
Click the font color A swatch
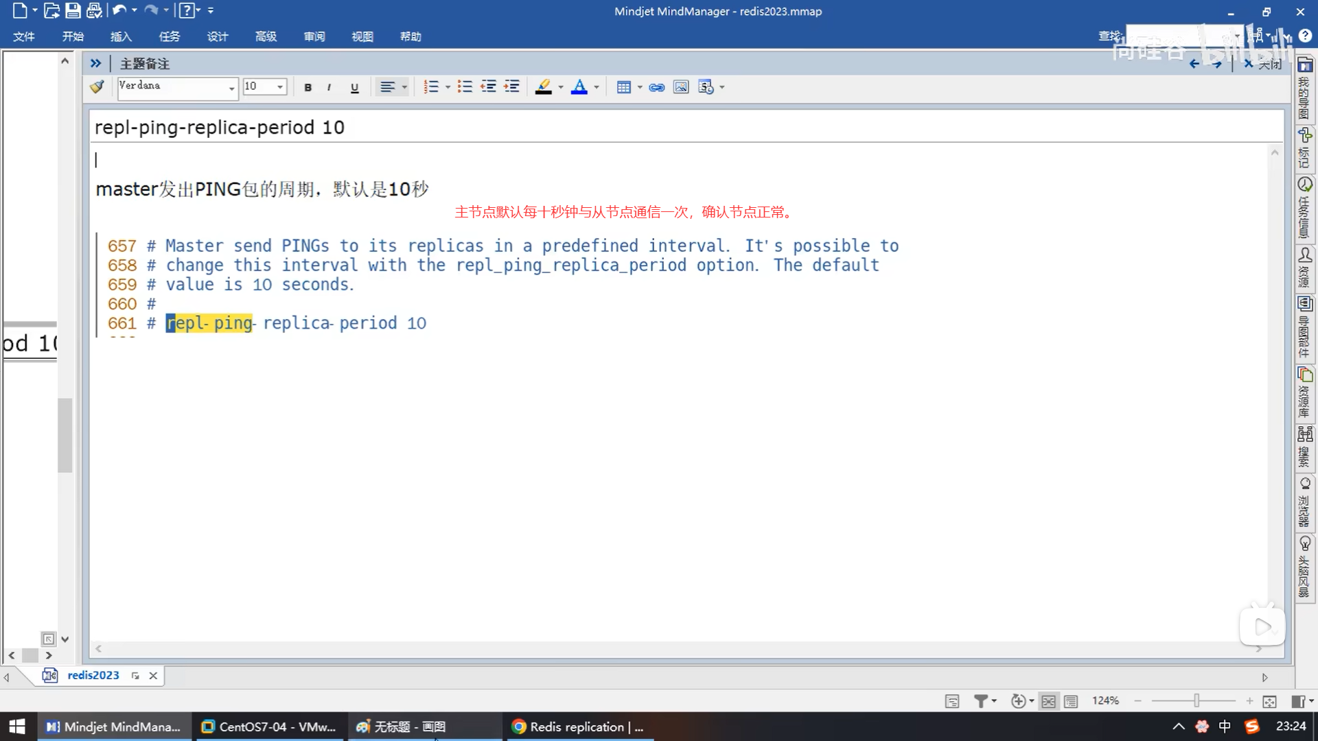(x=579, y=87)
